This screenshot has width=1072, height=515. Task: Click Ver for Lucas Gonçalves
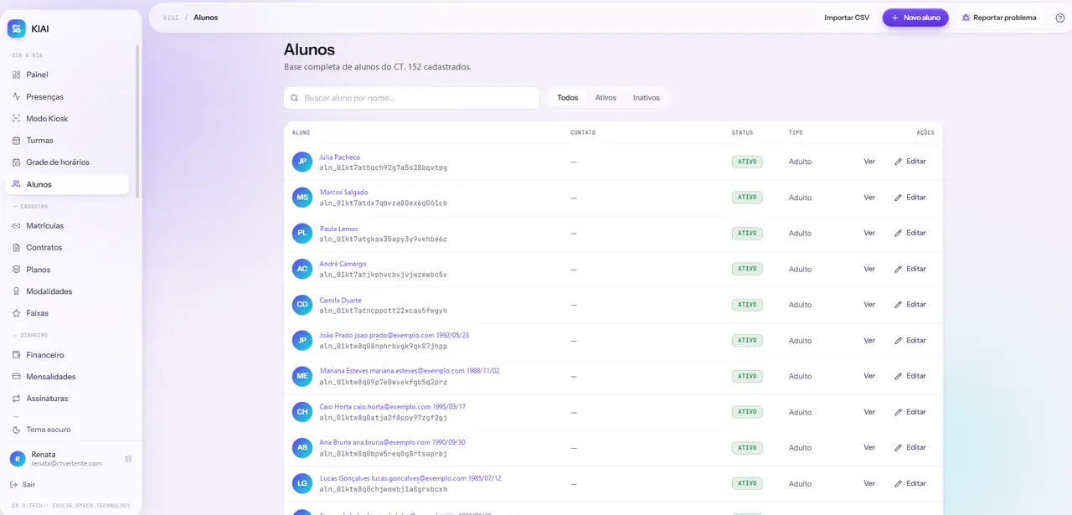click(869, 484)
